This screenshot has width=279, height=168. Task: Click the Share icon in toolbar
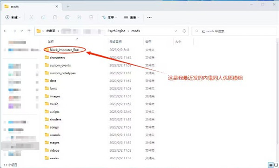79,17
